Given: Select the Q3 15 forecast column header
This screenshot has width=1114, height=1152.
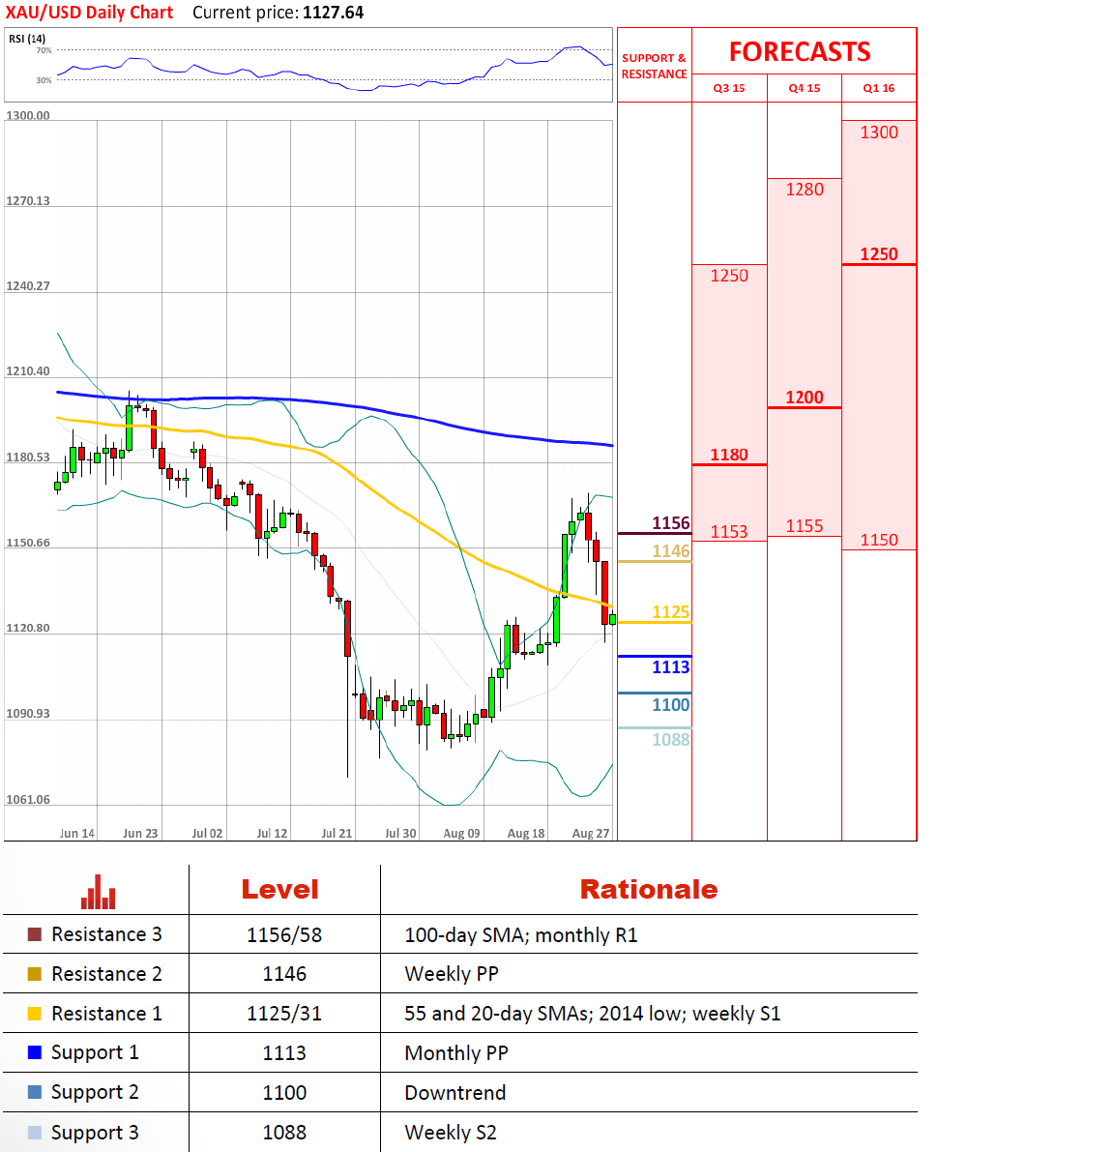Looking at the screenshot, I should pyautogui.click(x=729, y=88).
